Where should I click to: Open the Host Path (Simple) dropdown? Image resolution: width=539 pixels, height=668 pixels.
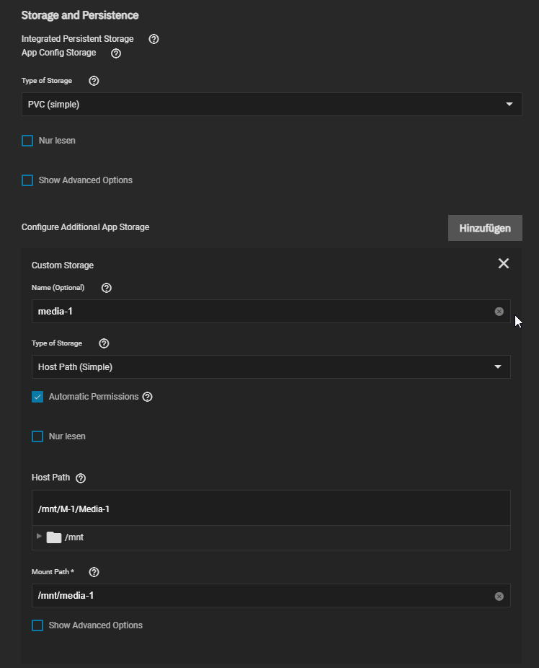point(271,366)
